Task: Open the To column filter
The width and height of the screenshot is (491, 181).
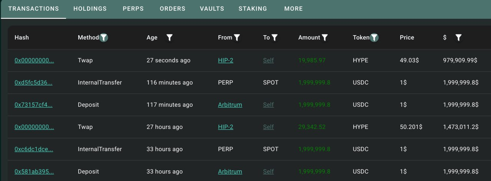Action: (275, 38)
